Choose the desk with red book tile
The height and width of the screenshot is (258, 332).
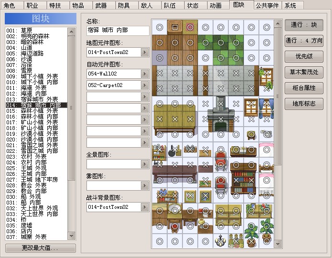pos(205,211)
